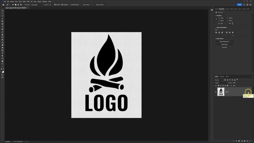
Task: Click the Select and Mask button
Action: tap(100, 5)
